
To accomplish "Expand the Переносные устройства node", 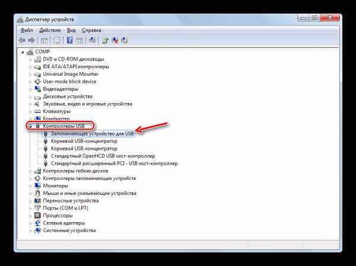I will tap(30, 201).
